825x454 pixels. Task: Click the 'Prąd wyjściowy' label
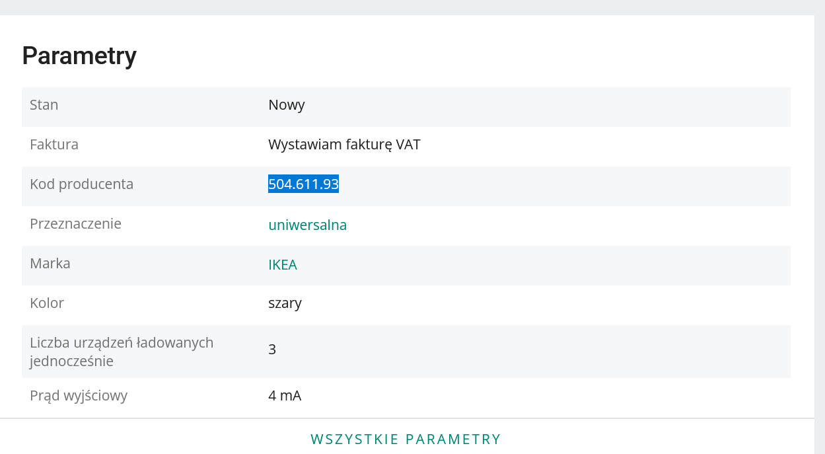coord(79,396)
